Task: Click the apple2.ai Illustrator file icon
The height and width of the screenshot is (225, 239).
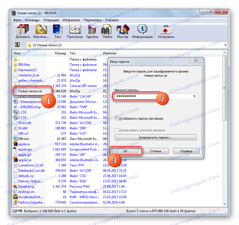Action: point(15,160)
